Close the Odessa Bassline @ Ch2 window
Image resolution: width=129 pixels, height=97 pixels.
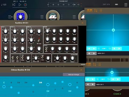pyautogui.click(x=81, y=70)
